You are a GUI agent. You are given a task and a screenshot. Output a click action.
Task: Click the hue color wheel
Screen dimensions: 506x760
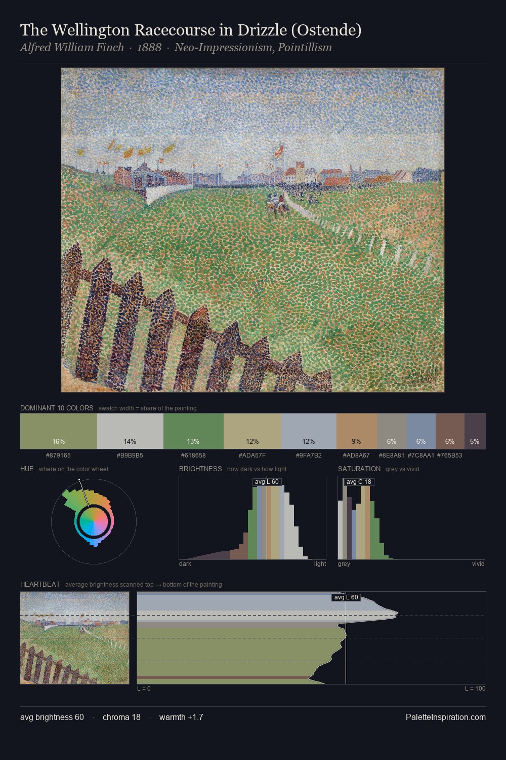pos(94,521)
